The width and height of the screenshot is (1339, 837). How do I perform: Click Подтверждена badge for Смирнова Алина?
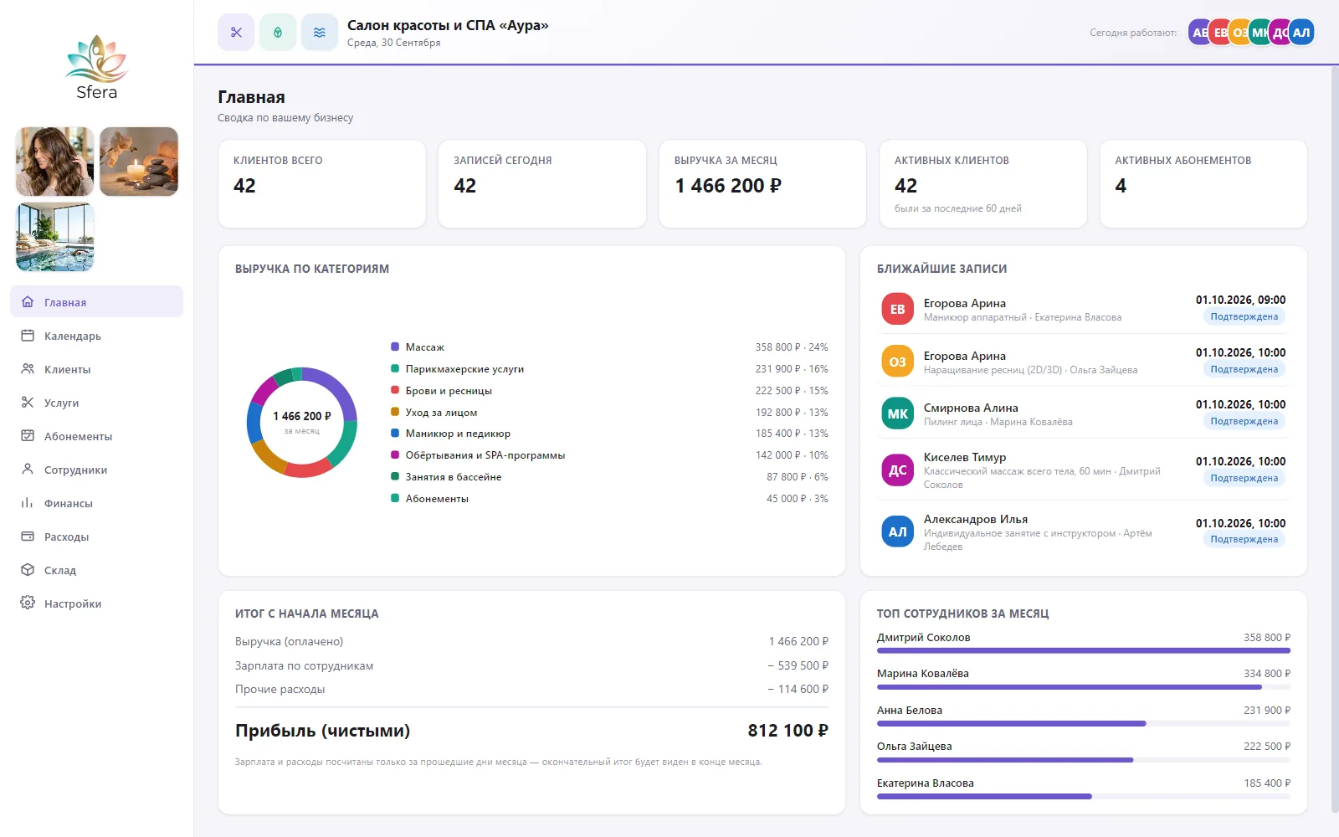[x=1244, y=421]
